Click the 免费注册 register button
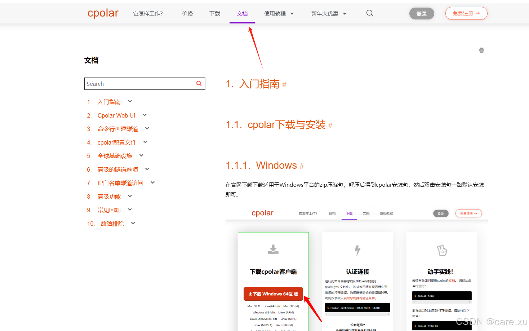This screenshot has width=529, height=331. click(466, 13)
